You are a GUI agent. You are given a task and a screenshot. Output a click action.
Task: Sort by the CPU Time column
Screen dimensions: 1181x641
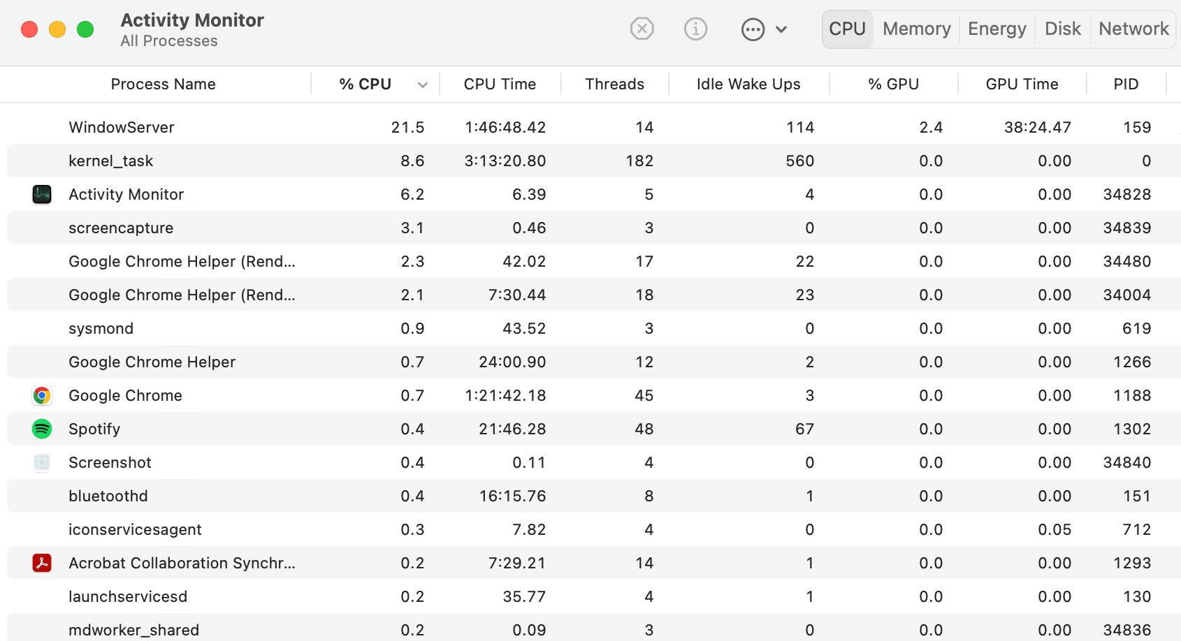pos(500,84)
